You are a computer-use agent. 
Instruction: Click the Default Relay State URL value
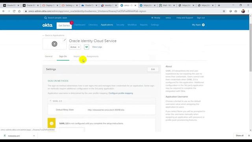point(106,110)
